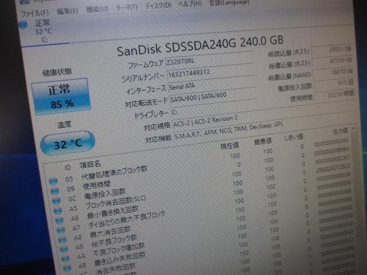The width and height of the screenshot is (367, 275).
Task: Click the 32 °C temperature button
Action: coord(68,143)
